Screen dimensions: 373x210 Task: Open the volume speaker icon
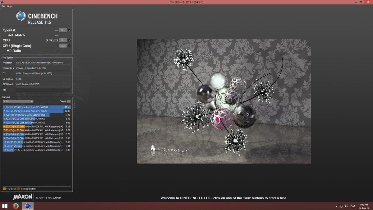tap(346, 206)
